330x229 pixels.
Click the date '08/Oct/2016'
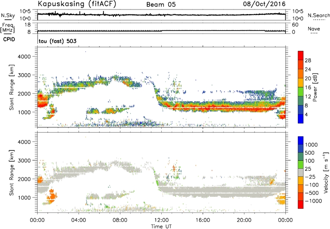point(264,4)
